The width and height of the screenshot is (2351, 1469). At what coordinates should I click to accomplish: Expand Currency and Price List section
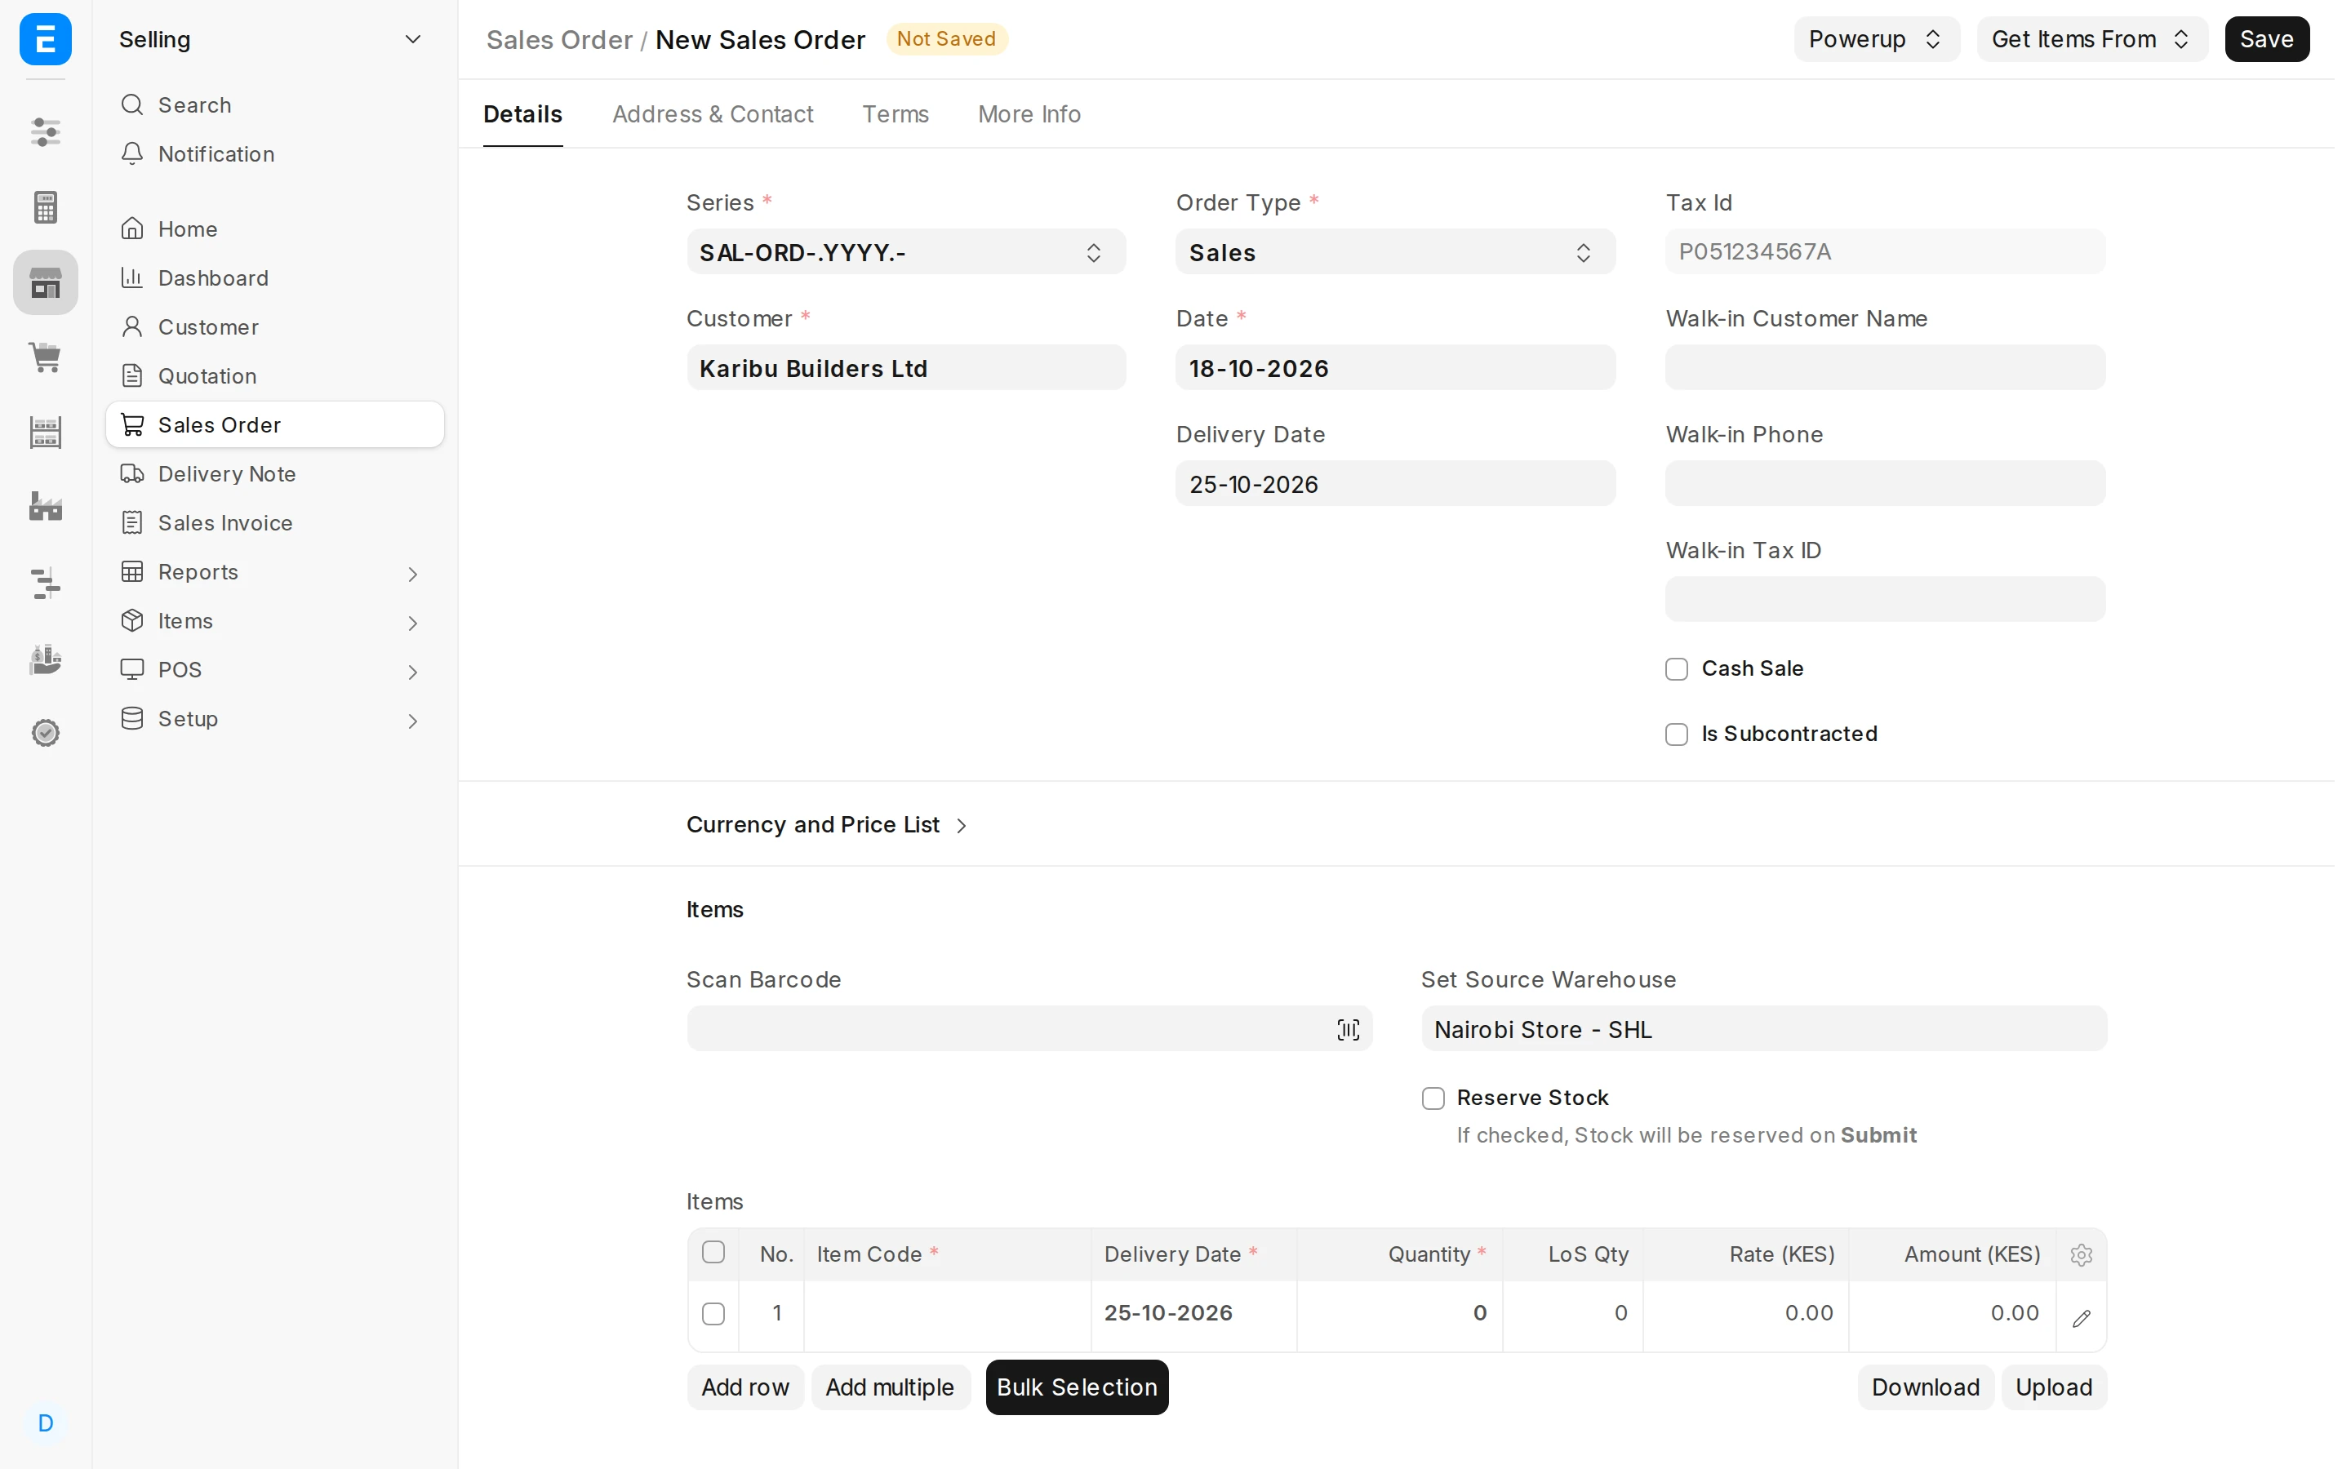tap(827, 825)
